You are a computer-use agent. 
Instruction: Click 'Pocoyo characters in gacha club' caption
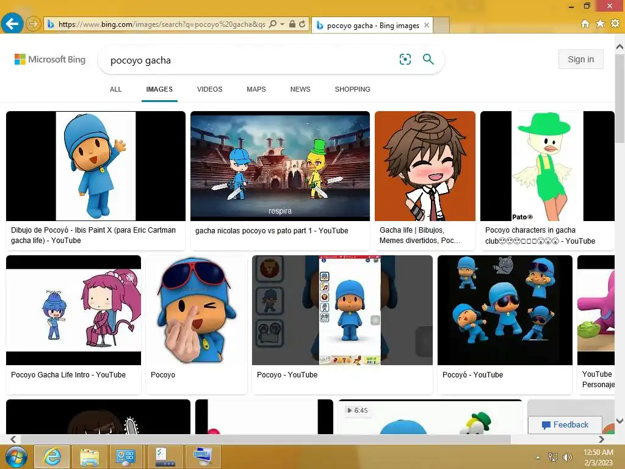[540, 235]
